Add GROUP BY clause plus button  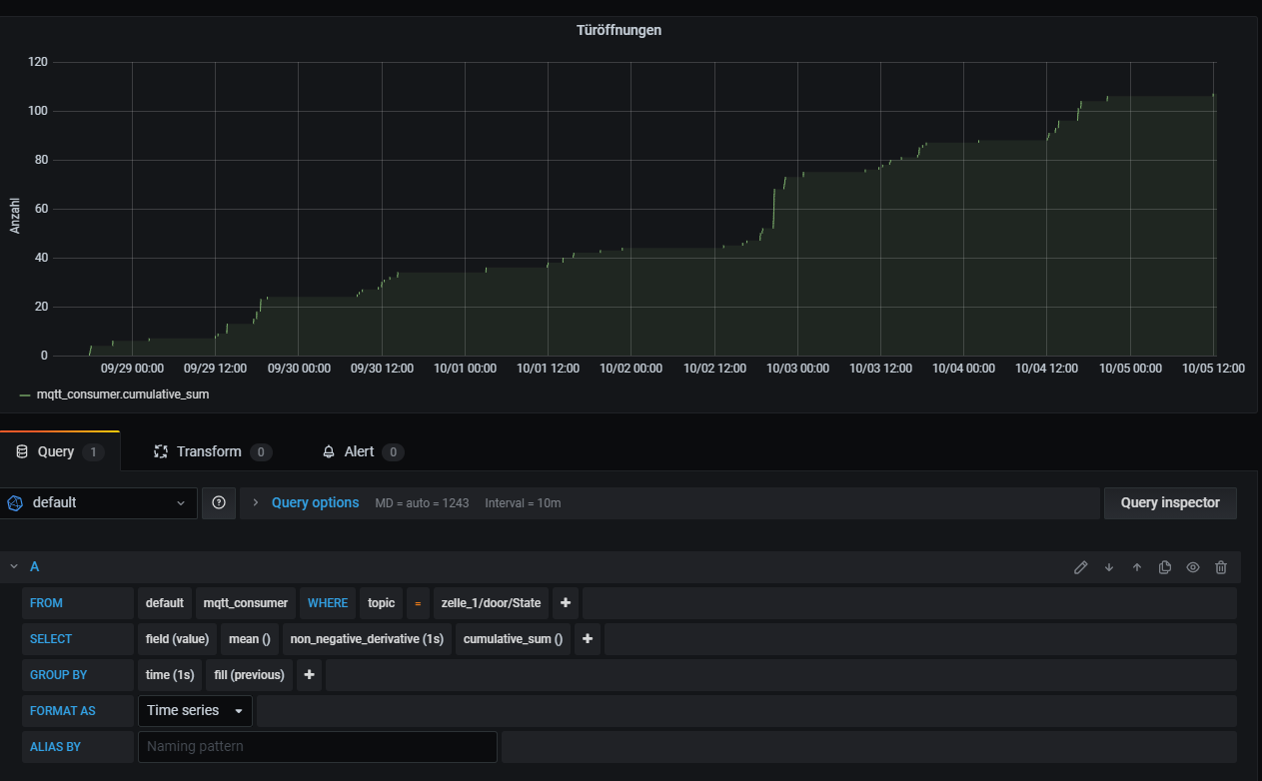pyautogui.click(x=310, y=675)
